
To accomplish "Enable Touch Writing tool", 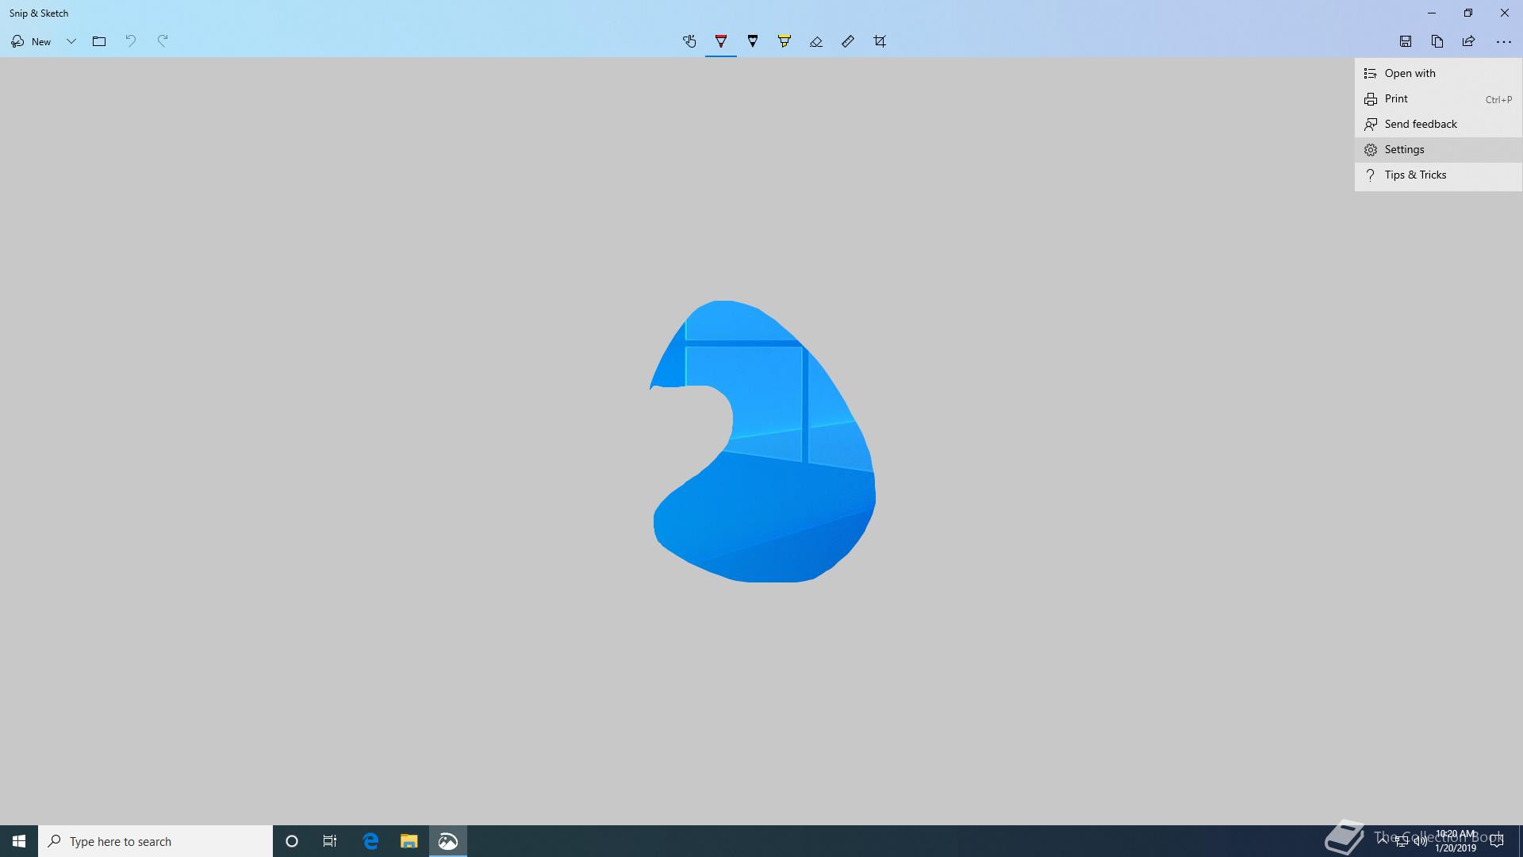I will tap(689, 41).
